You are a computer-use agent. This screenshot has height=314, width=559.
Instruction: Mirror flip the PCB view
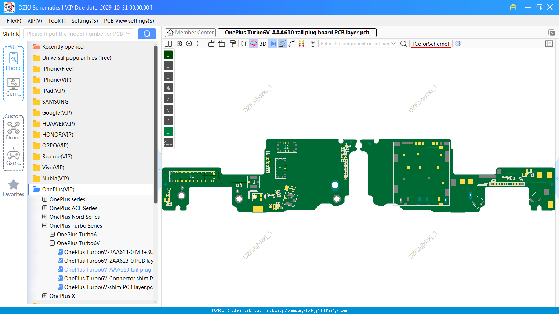point(244,44)
